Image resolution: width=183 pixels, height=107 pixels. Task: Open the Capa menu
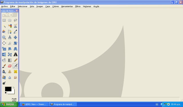pyautogui.click(x=48, y=6)
